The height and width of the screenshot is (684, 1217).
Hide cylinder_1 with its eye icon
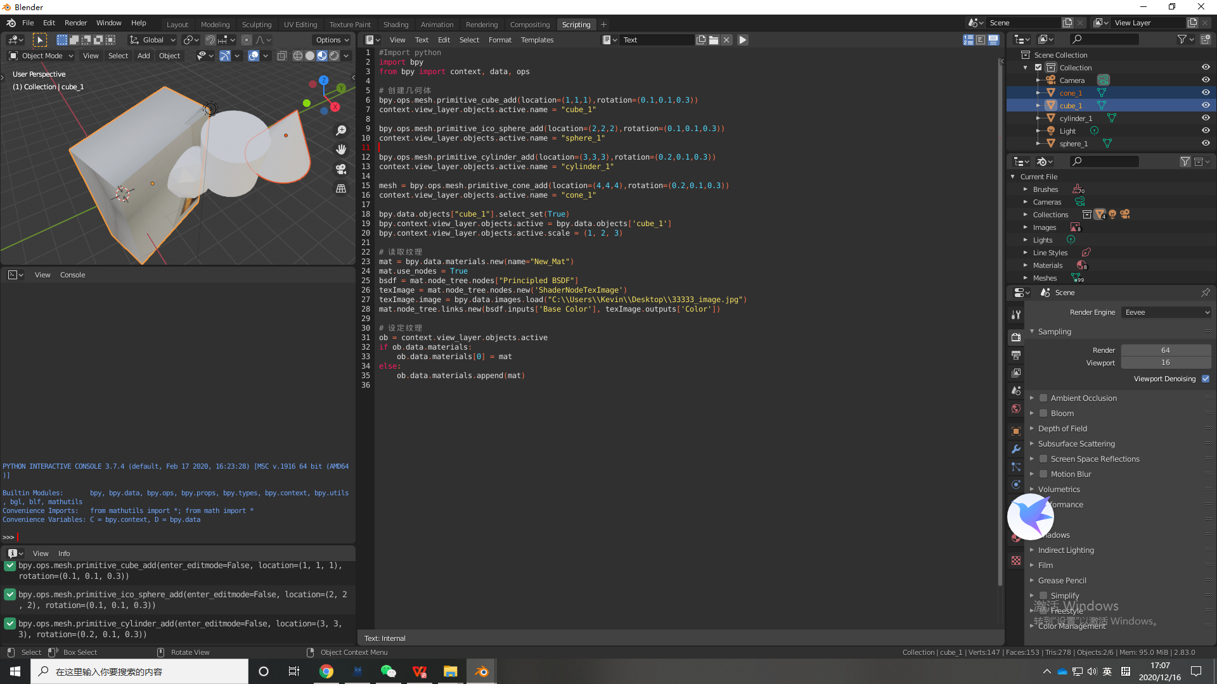click(1206, 118)
